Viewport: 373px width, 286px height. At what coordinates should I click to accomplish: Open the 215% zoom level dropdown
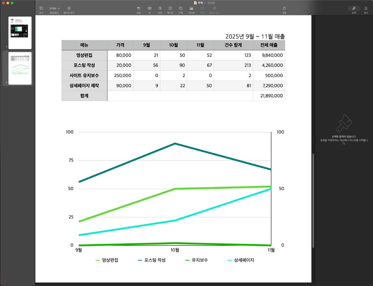click(54, 8)
